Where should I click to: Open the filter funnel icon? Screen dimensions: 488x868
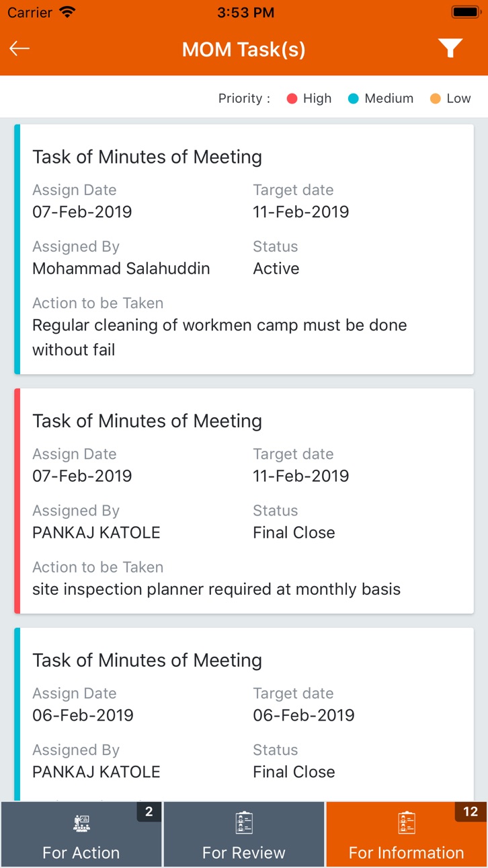pos(450,48)
